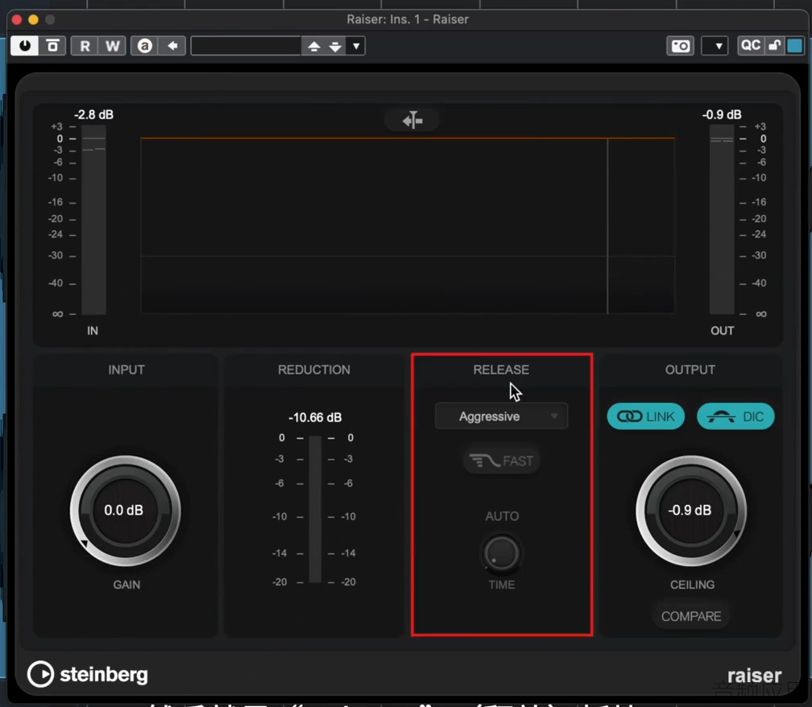The image size is (812, 707).
Task: Click the bypass effect button next to power
Action: tap(52, 46)
